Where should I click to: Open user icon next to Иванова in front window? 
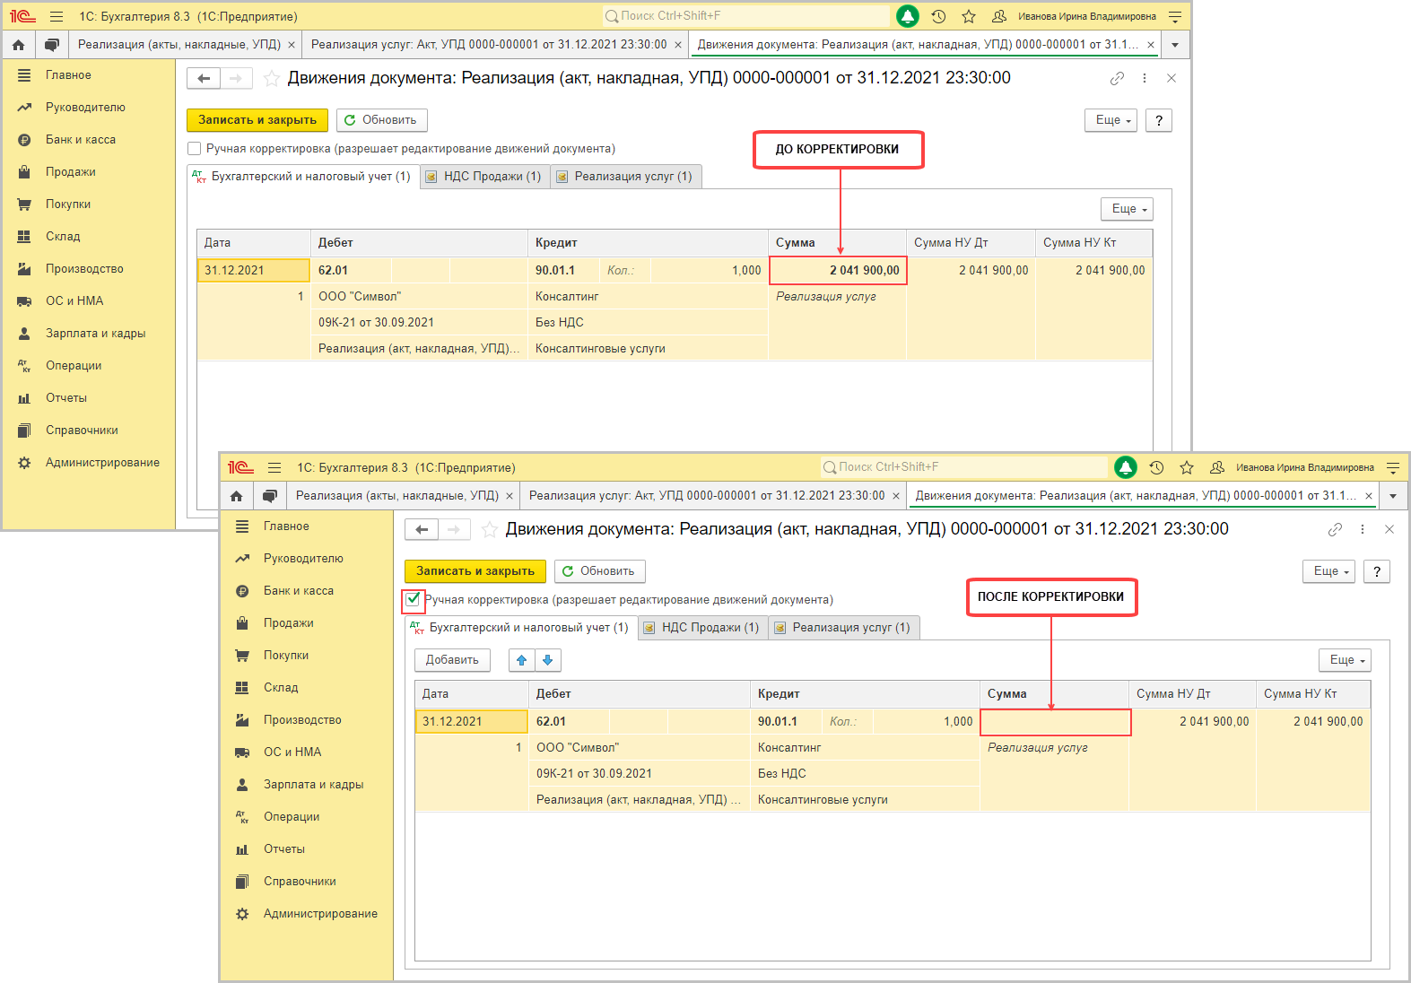(1217, 467)
